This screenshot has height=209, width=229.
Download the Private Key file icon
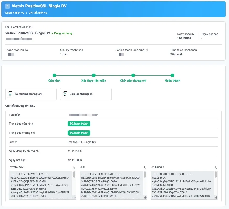[74, 168]
